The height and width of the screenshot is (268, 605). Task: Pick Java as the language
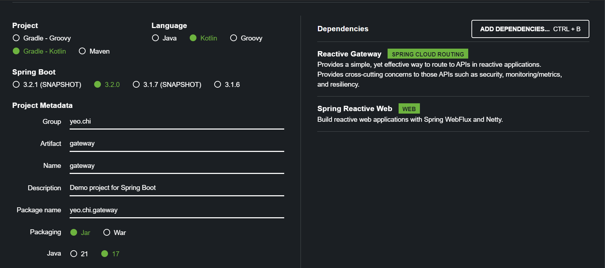click(164, 38)
